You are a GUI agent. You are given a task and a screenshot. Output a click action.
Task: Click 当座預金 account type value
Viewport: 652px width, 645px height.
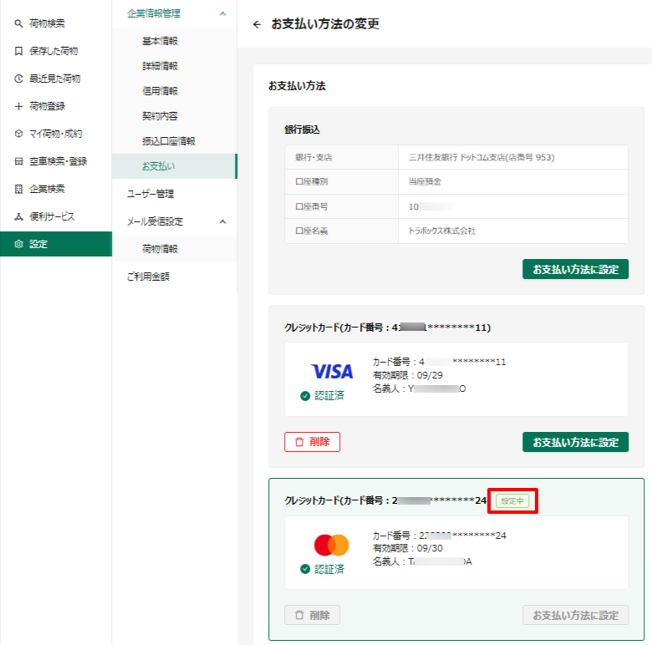(425, 181)
